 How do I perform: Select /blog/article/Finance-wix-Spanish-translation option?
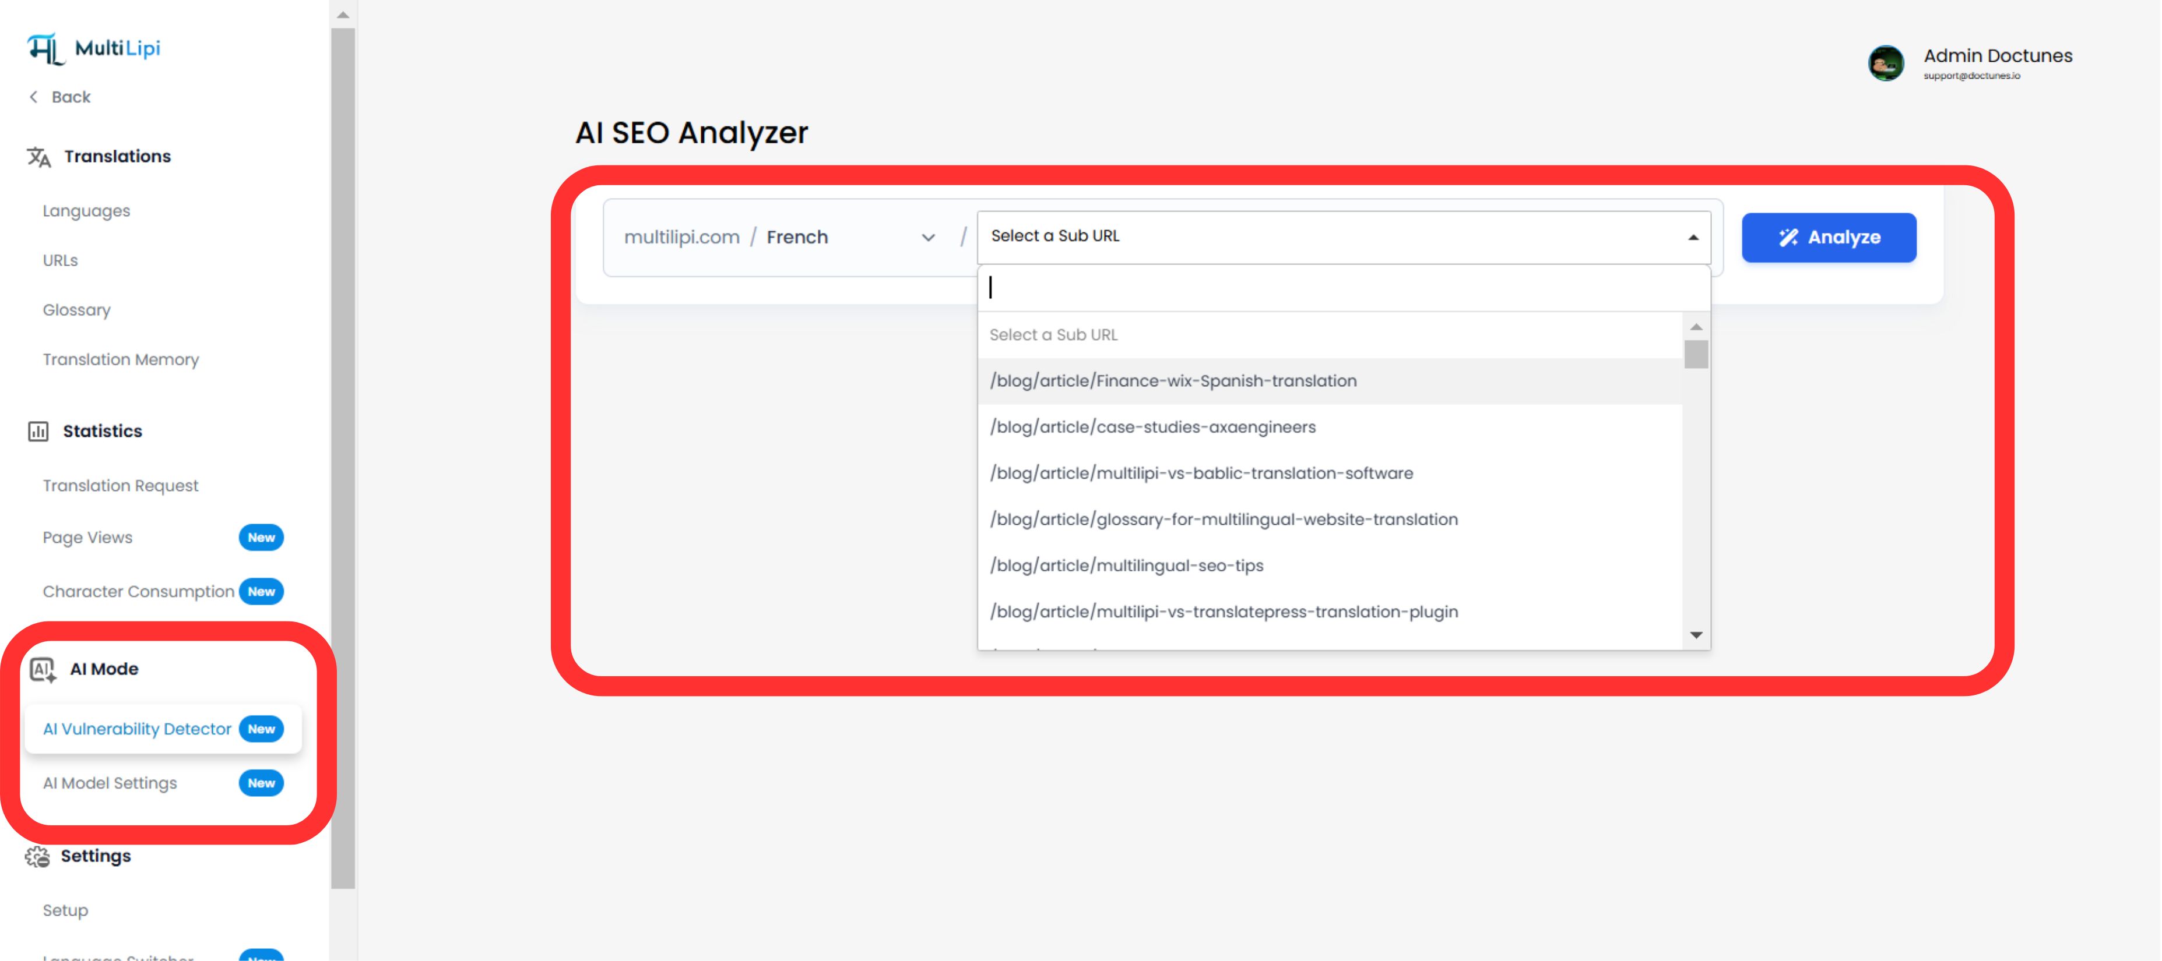[1330, 381]
